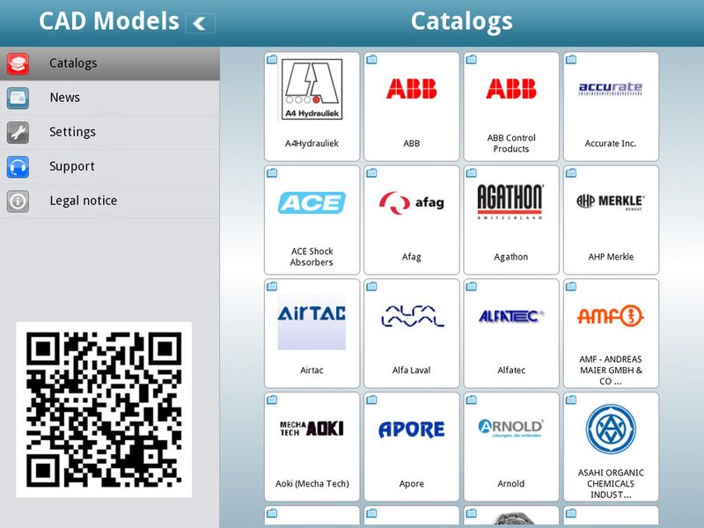
Task: Select the "AMF - ANDREAS MAIER GMBH & CO ..." caption
Action: [611, 370]
